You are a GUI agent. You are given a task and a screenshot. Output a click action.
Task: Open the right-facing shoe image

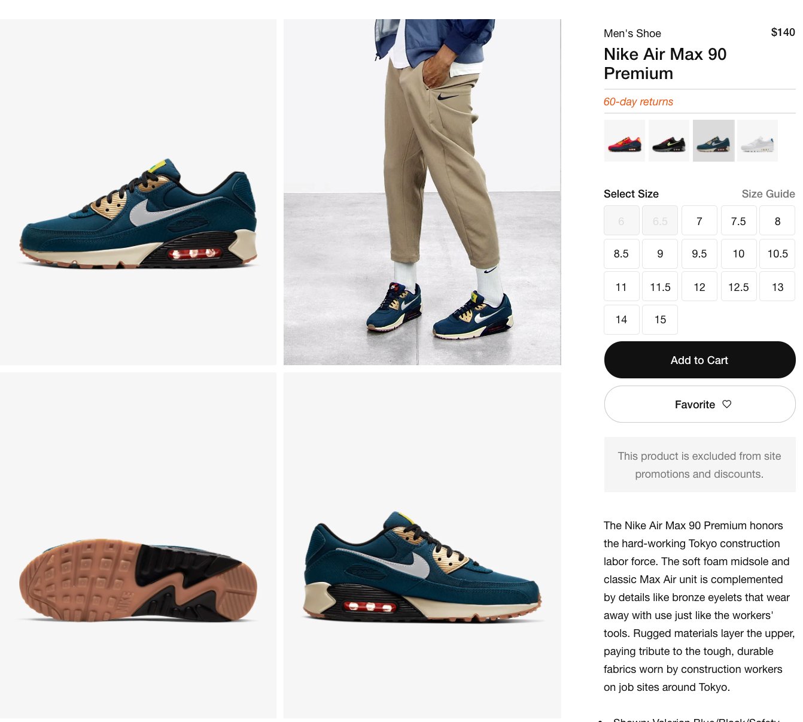click(x=422, y=545)
